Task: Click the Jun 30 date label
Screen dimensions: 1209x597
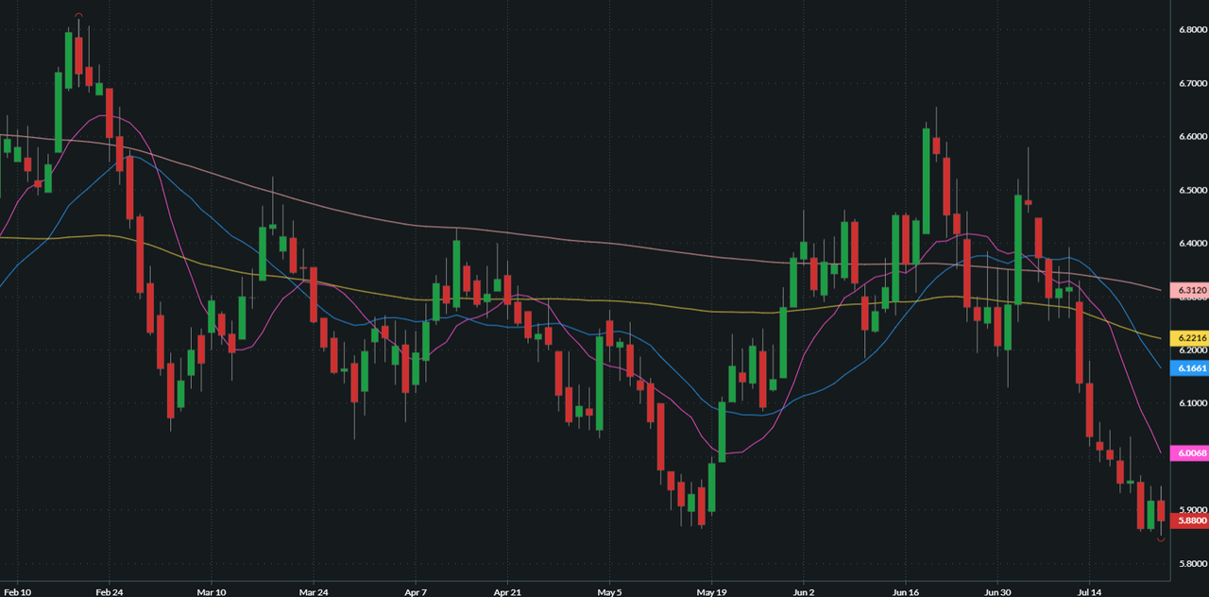Action: 997,592
